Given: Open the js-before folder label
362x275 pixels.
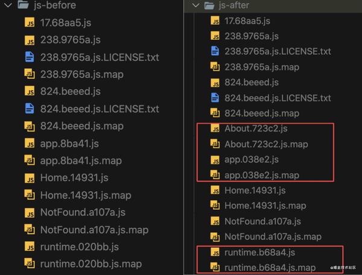Looking at the screenshot, I should point(55,5).
